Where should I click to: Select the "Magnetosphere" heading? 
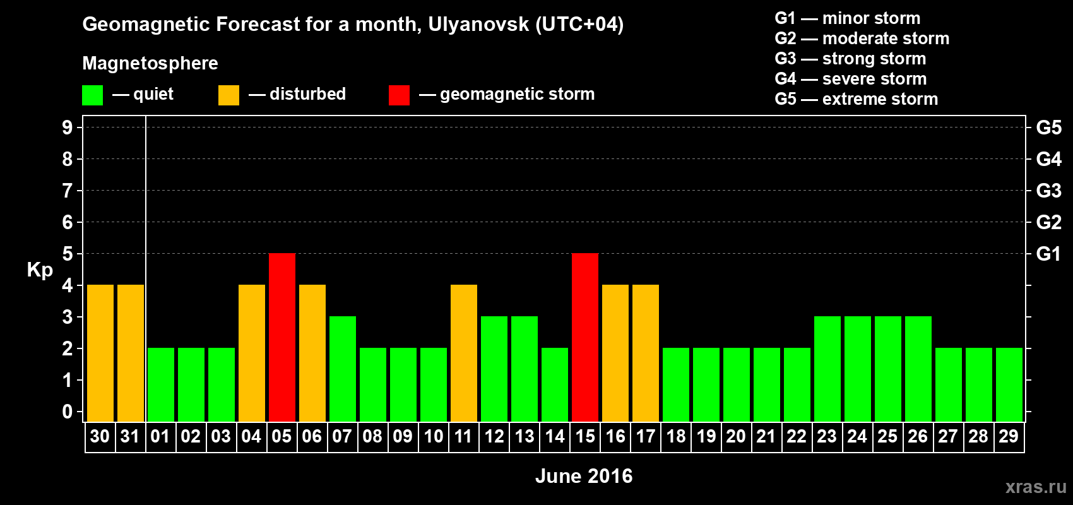coord(150,63)
